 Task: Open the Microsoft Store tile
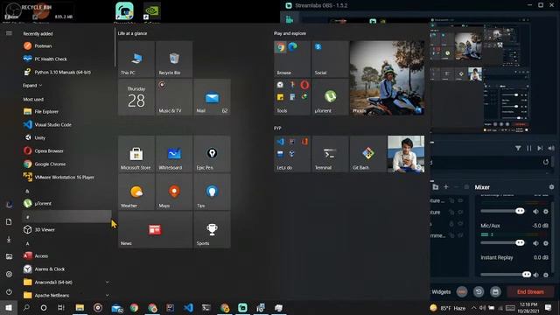point(136,154)
